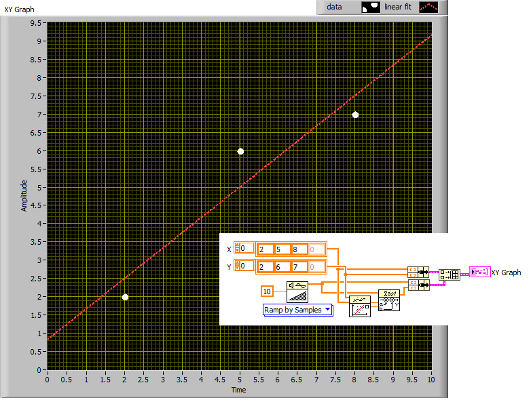Image resolution: width=531 pixels, height=404 pixels.
Task: Click the data plot label in legend
Action: tap(334, 7)
